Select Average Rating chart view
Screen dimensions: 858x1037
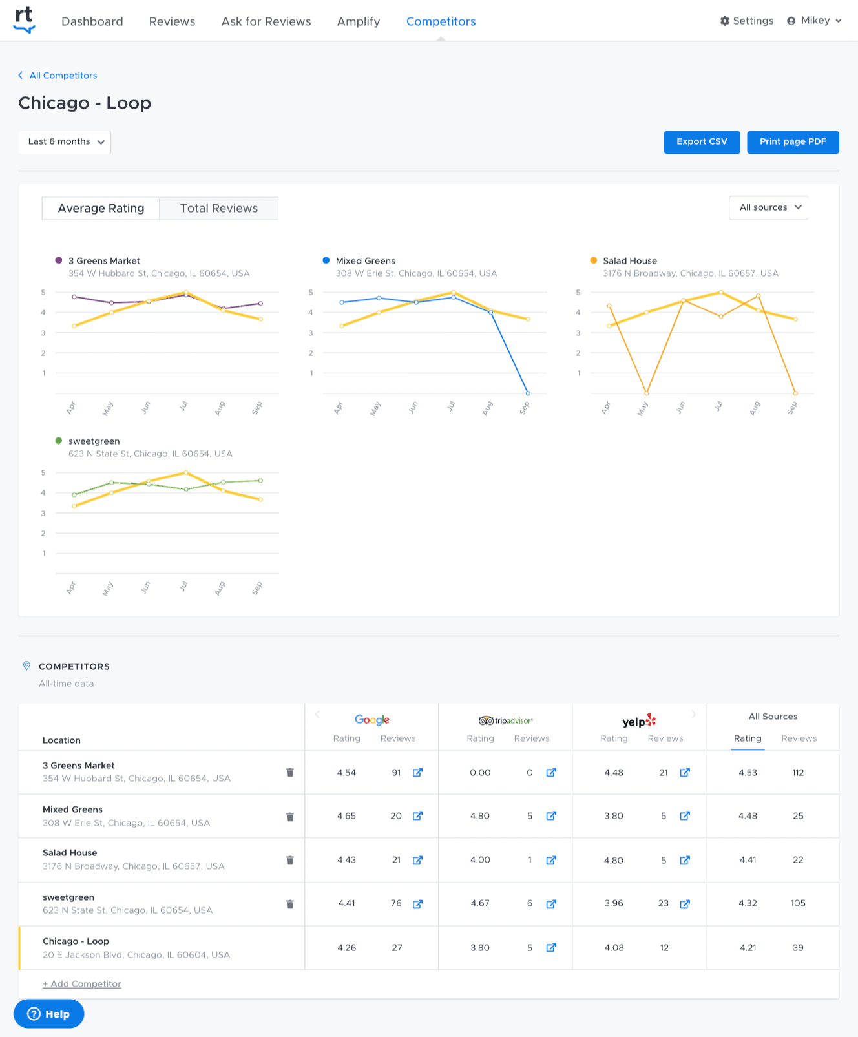point(101,208)
